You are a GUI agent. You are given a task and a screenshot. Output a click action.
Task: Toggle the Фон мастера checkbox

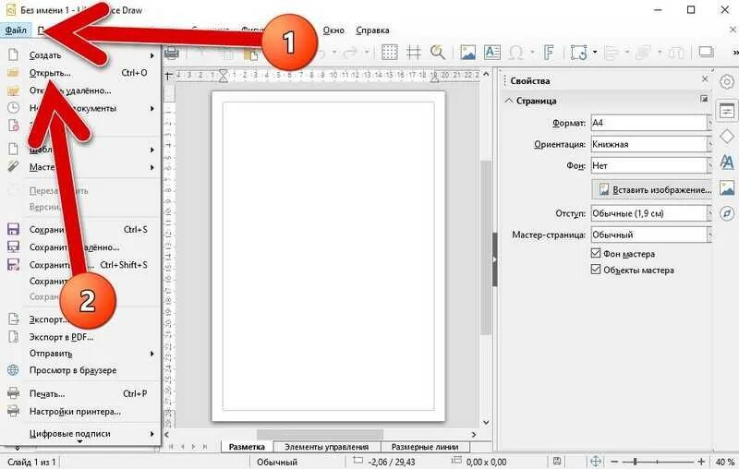(596, 253)
